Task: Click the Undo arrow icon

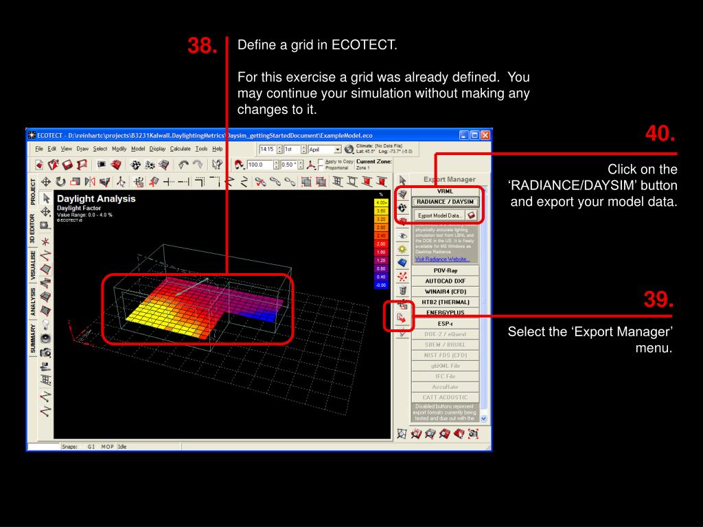Action: coord(183,165)
